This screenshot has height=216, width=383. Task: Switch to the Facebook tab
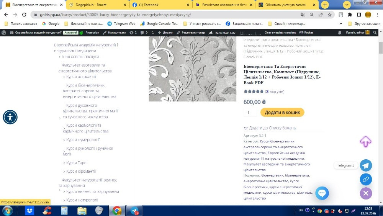[161, 5]
